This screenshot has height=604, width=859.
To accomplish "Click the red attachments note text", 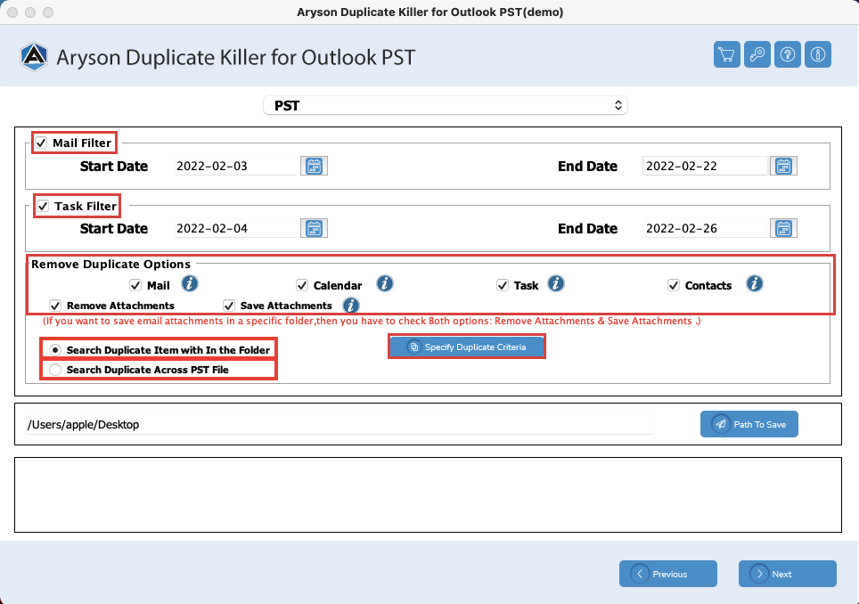I will pyautogui.click(x=372, y=321).
